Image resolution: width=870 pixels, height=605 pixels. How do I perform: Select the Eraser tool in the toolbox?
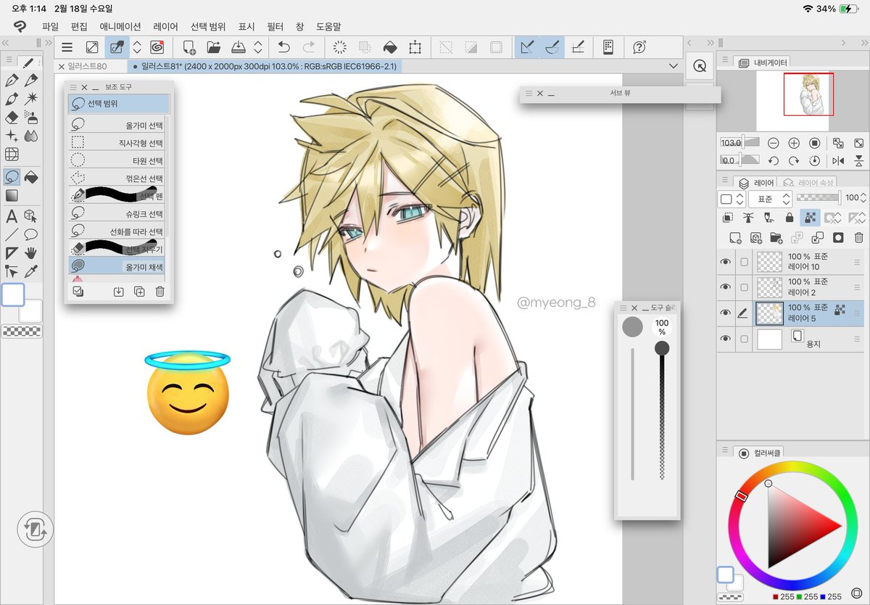pos(12,117)
